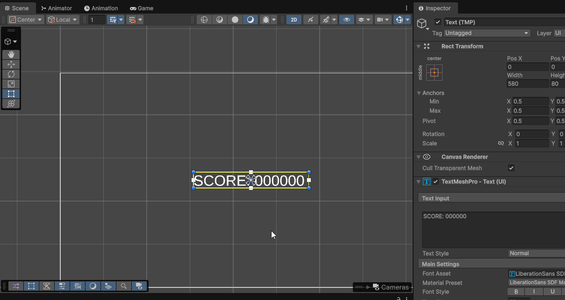Screen dimensions: 565x300
Task: Select the Rect tool
Action: click(11, 94)
